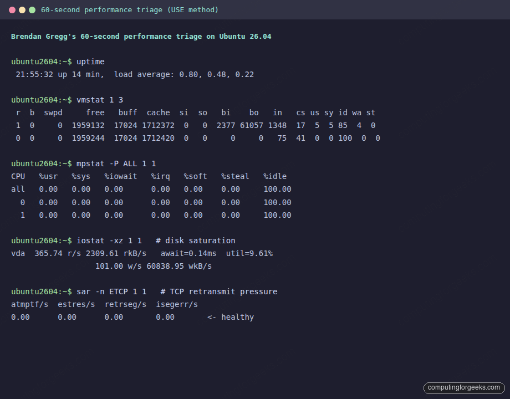
Task: Click the vmstat 'buff' column header
Action: [127, 112]
